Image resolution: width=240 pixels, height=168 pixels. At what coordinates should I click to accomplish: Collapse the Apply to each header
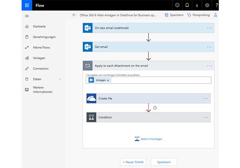[148, 66]
